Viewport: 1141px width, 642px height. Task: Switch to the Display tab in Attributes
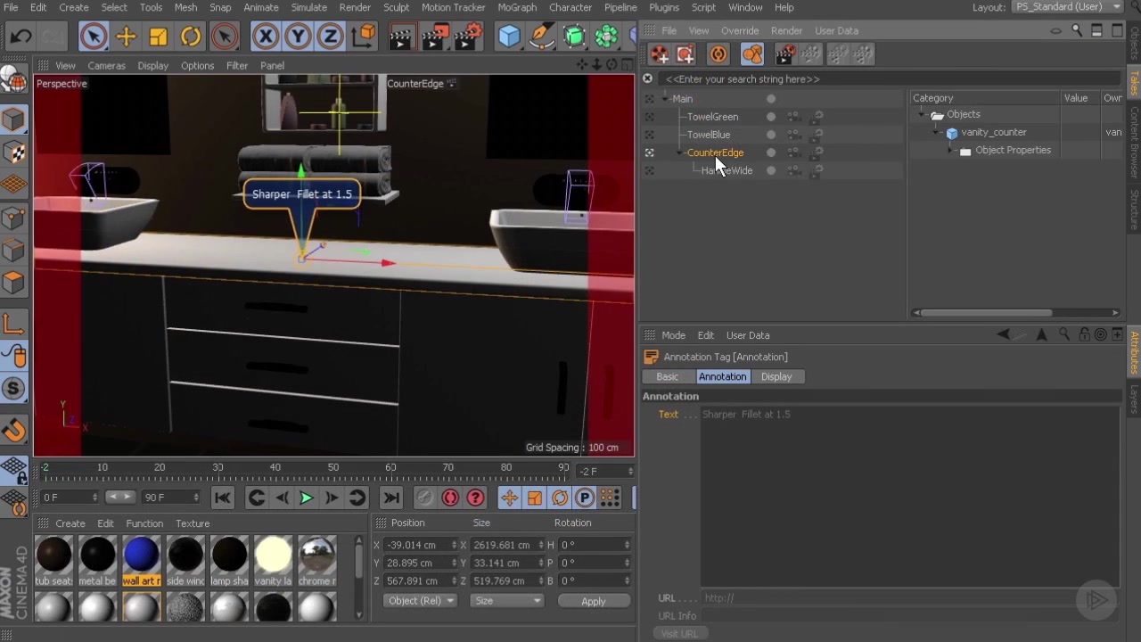point(776,376)
